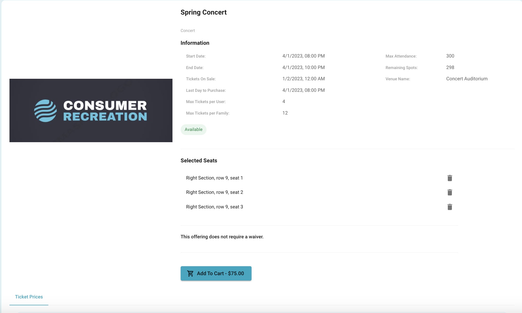Click the Consumer Recreation banner image
This screenshot has height=313, width=522.
click(x=91, y=110)
